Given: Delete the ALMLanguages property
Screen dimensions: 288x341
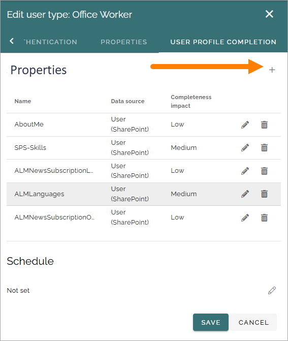Looking at the screenshot, I should click(x=264, y=194).
